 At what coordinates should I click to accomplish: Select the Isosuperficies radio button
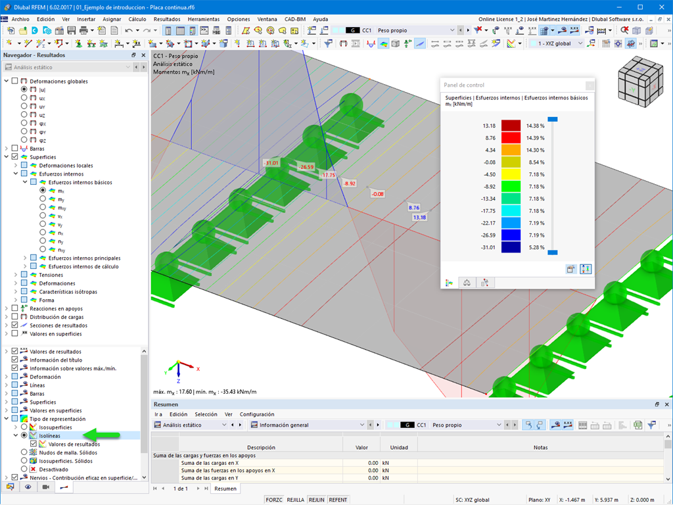pos(24,427)
